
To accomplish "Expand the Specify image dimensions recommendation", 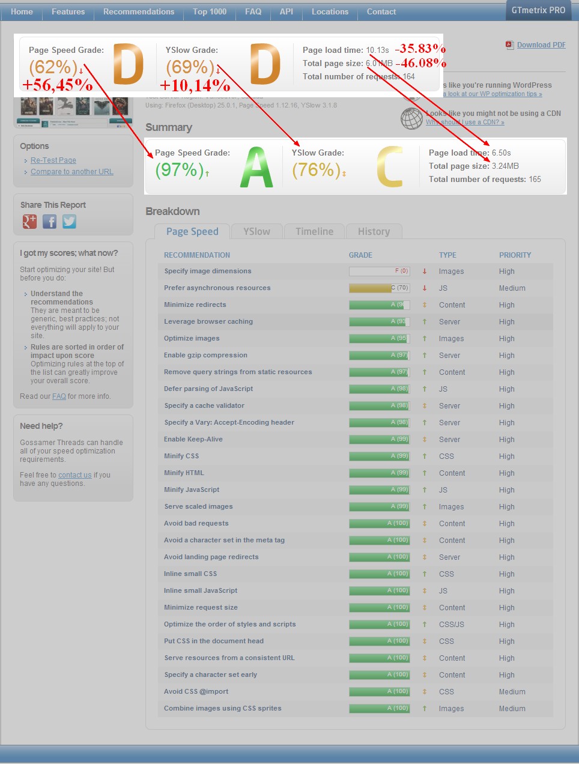I will [208, 271].
